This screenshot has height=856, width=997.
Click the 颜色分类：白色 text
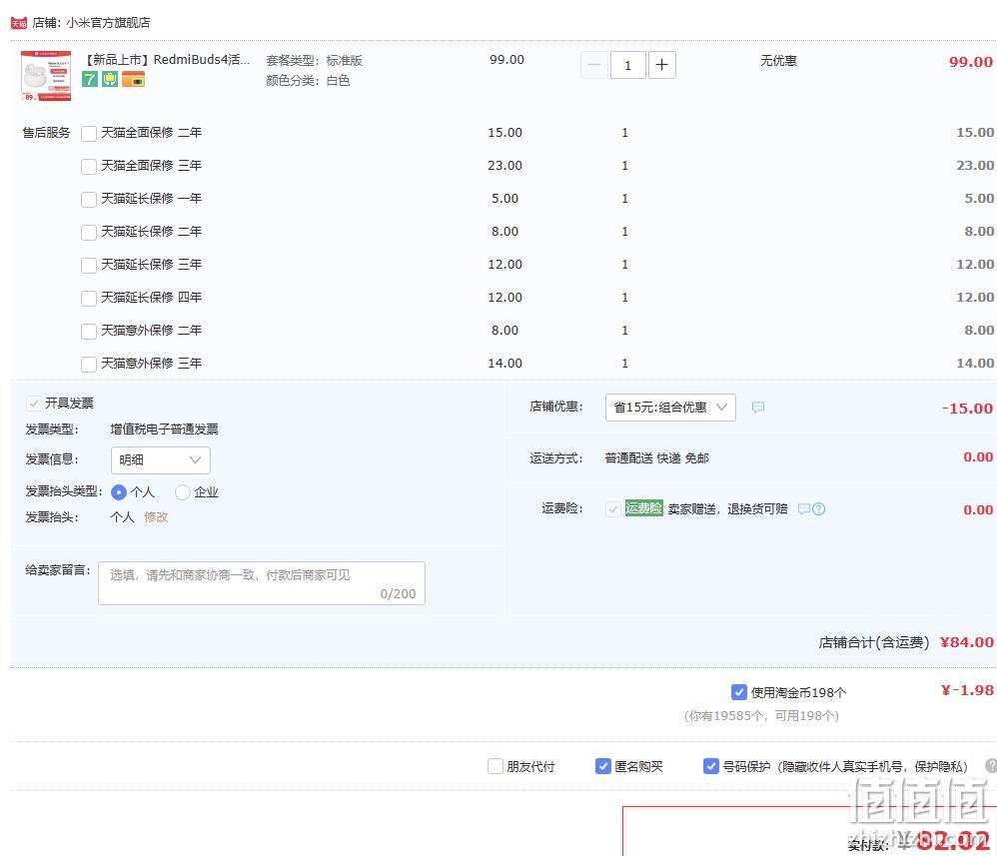(308, 81)
